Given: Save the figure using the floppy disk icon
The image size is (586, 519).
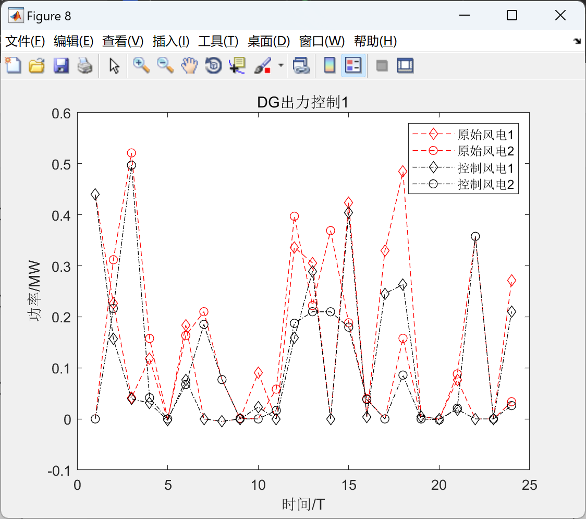Looking at the screenshot, I should click(61, 65).
